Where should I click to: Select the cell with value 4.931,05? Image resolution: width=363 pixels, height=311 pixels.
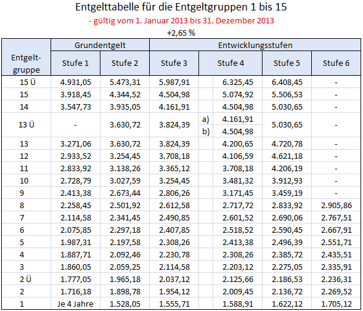click(75, 82)
